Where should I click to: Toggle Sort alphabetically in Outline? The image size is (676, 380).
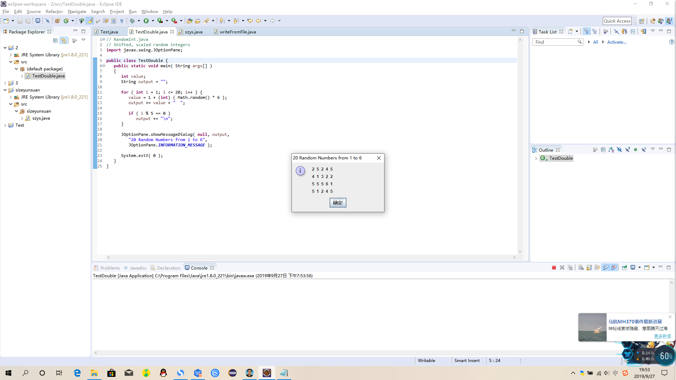(611, 150)
